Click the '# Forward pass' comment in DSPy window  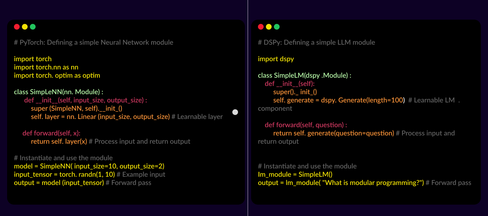(x=448, y=183)
